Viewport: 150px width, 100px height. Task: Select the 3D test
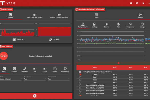click(x=35, y=70)
